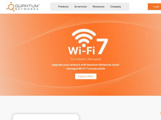Click the orange Login button
The image size is (161, 120).
coord(155,7)
